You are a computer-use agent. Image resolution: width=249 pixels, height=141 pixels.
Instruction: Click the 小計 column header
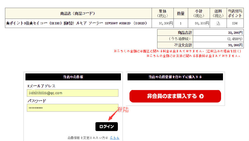pos(199,13)
